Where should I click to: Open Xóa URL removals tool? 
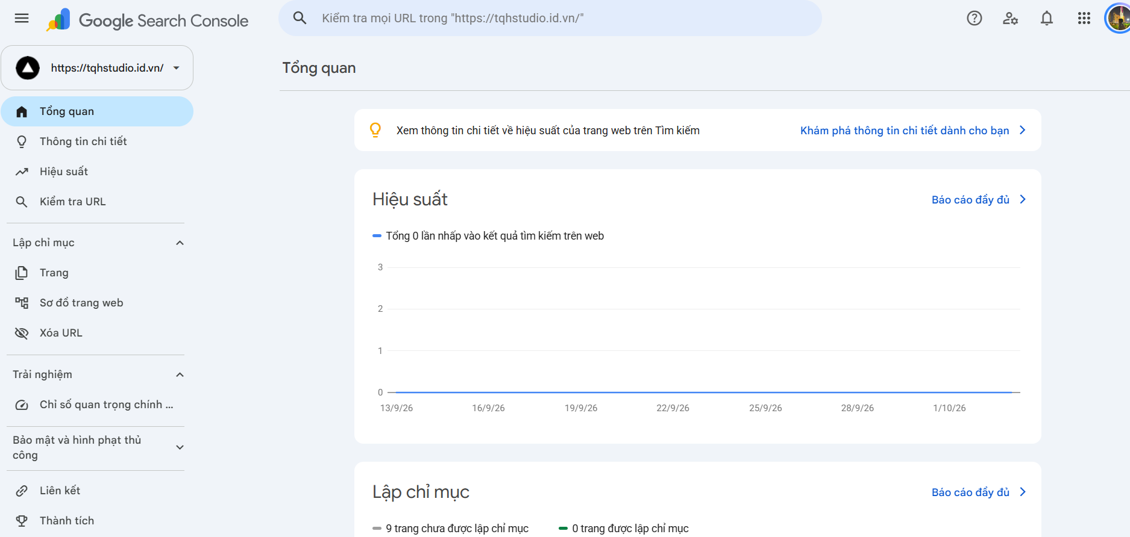[x=97, y=333]
